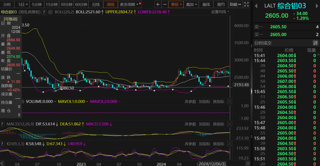Select the 60分钟 period tab

[81, 4]
